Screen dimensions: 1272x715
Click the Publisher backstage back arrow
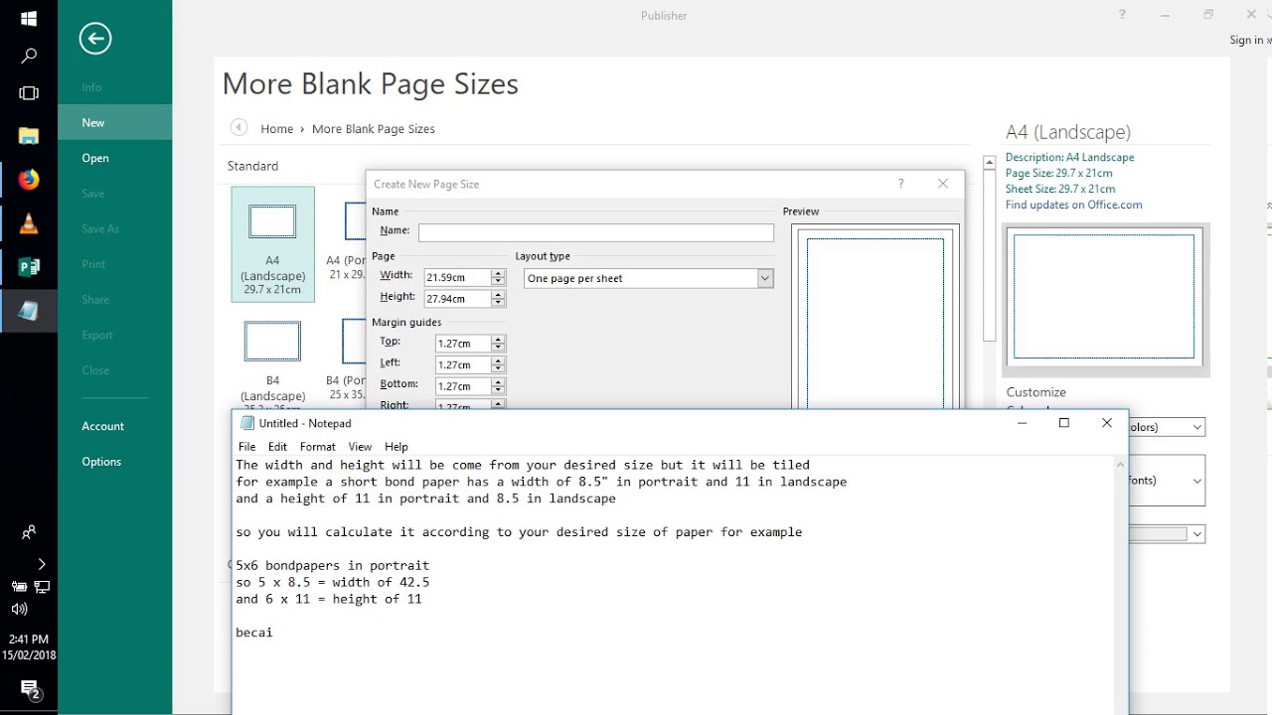point(95,39)
